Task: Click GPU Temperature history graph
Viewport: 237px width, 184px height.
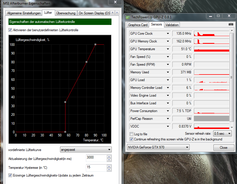Action: pyautogui.click(x=212, y=49)
